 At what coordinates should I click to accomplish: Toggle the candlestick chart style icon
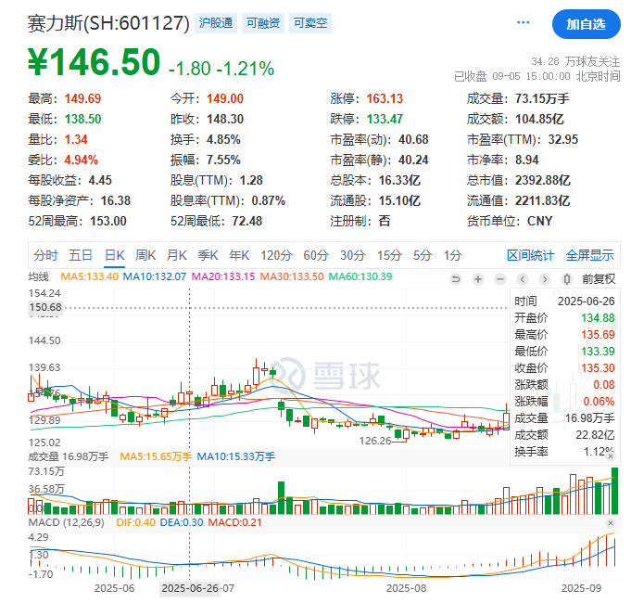pos(567,279)
